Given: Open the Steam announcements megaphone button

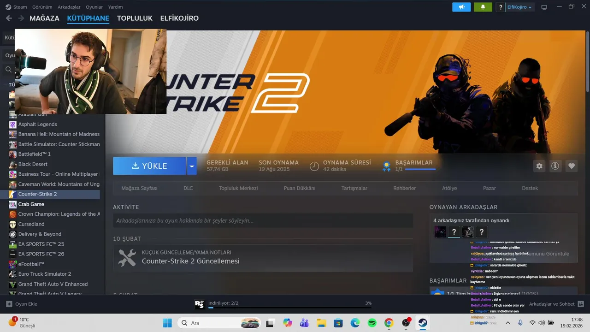Looking at the screenshot, I should tap(461, 7).
